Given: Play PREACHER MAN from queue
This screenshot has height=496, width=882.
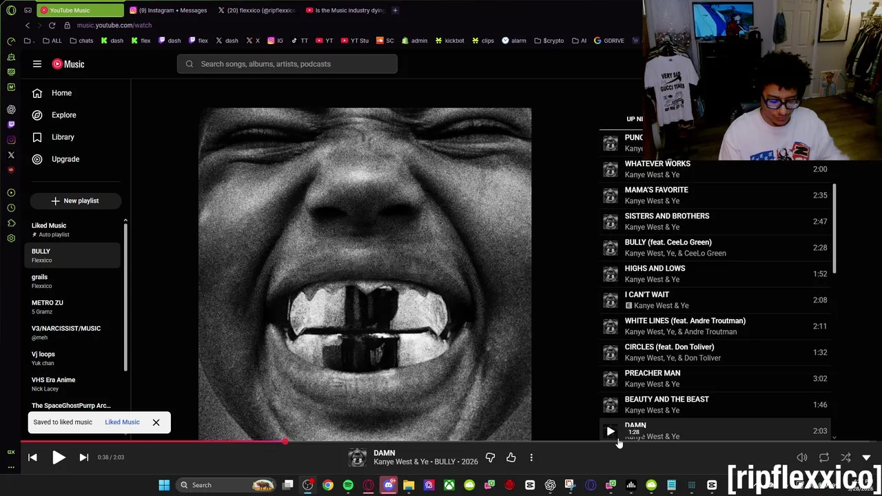Looking at the screenshot, I should [715, 379].
